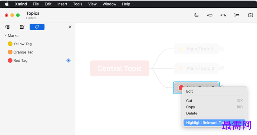Click the Relationship arrow toolbar icon
The height and width of the screenshot is (135, 257).
click(223, 15)
